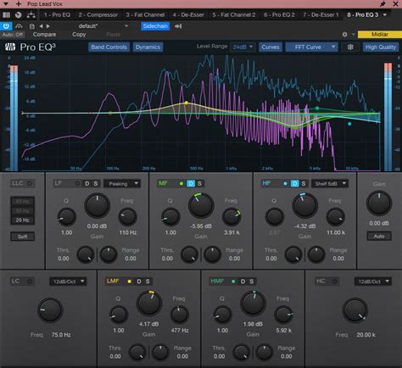Switch to the 6 - Pro EQ 2 tab

[279, 14]
